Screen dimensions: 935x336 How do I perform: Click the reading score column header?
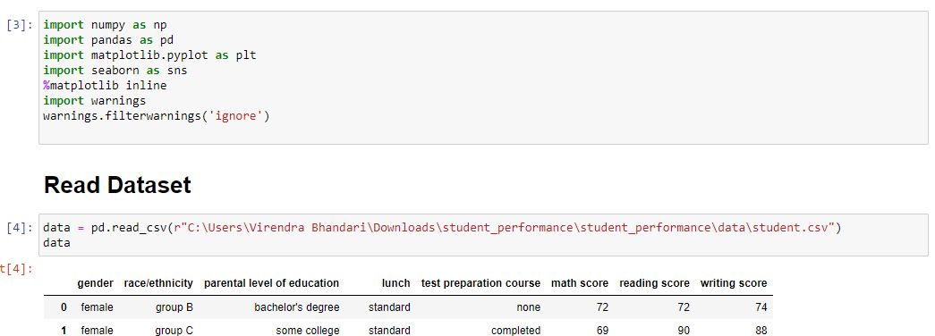[655, 283]
